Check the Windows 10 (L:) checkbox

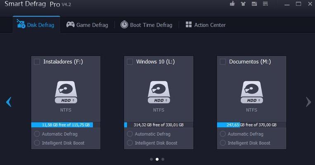pos(130,61)
